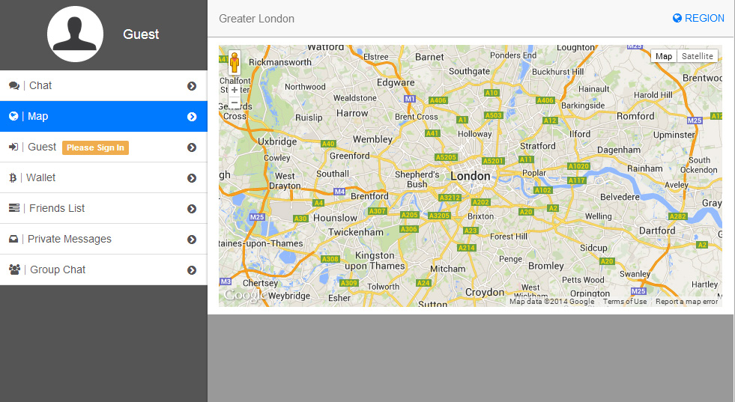The width and height of the screenshot is (735, 402).
Task: Click the Wembley label on the map
Action: [x=372, y=140]
